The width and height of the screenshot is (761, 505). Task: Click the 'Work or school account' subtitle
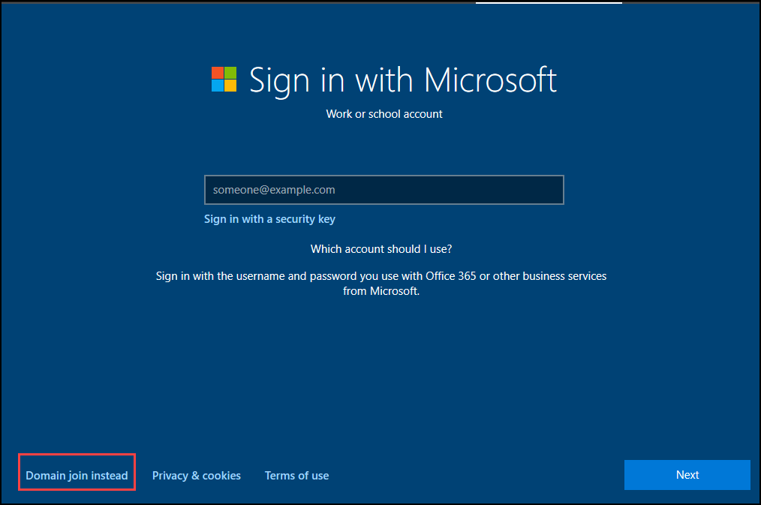pyautogui.click(x=384, y=114)
